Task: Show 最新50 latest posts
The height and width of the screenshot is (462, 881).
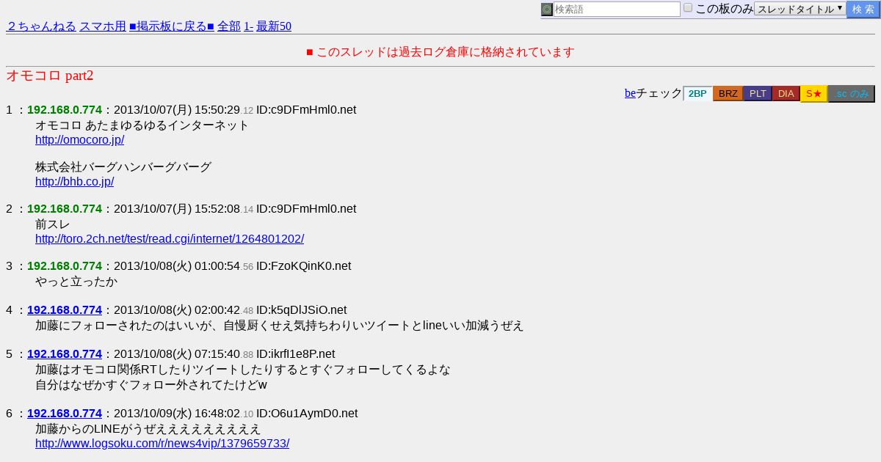Action: 274,26
